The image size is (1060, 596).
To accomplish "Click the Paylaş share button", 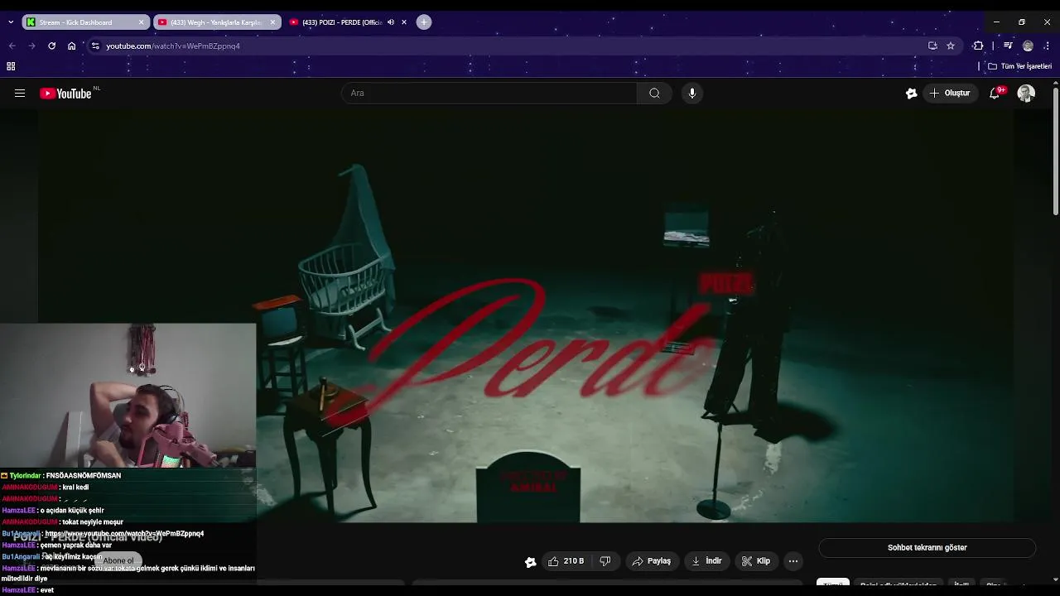I will pyautogui.click(x=652, y=561).
